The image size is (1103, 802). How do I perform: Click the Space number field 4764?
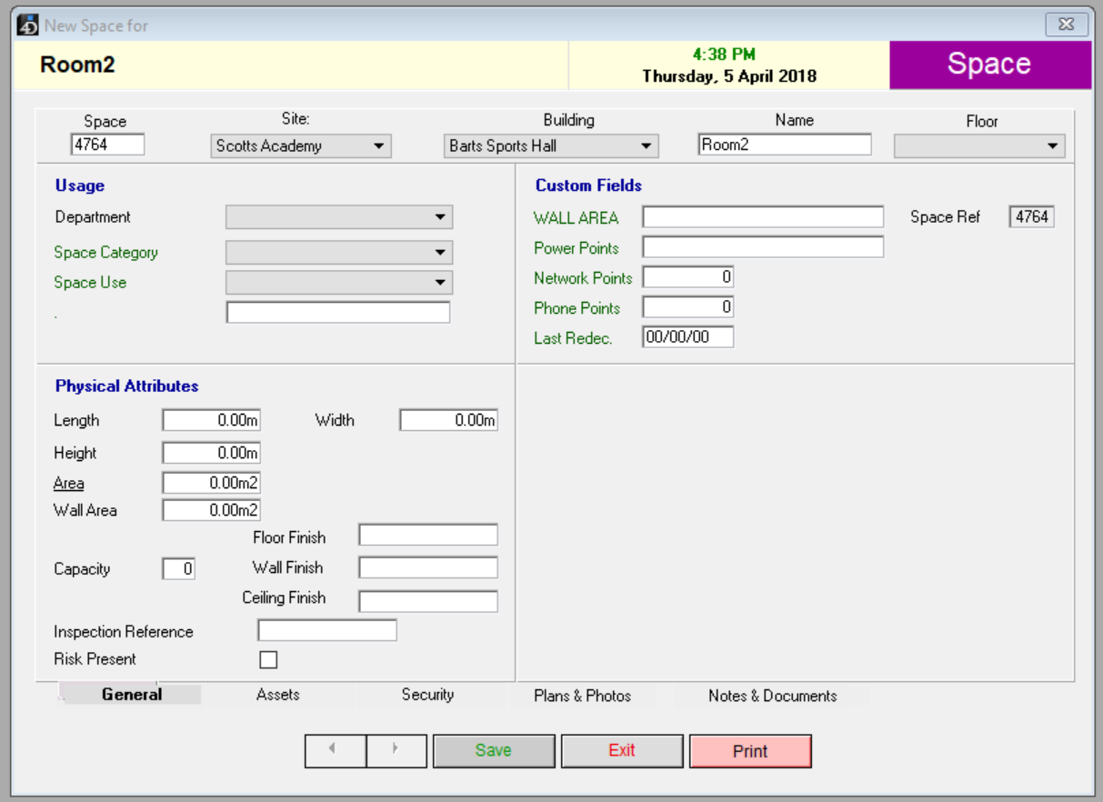click(107, 145)
